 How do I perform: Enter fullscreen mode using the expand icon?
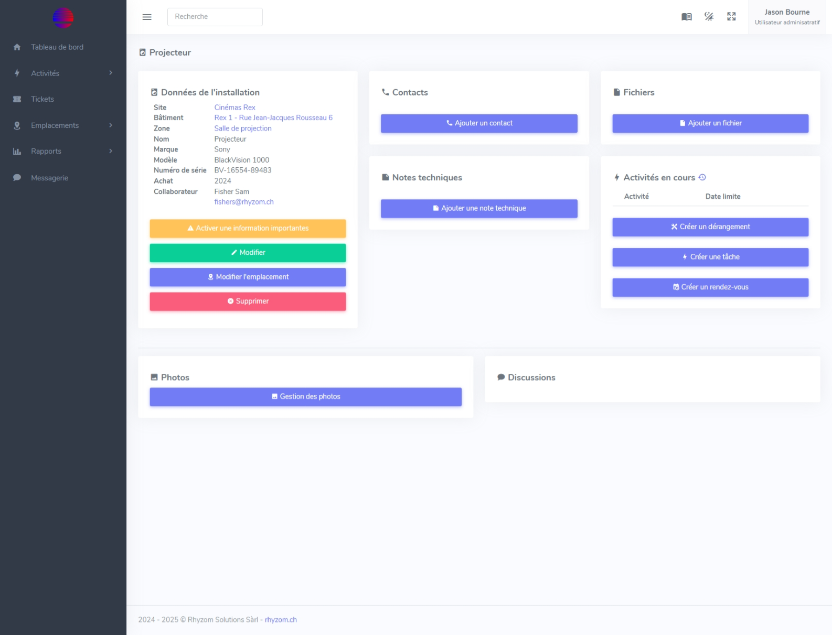pos(731,17)
